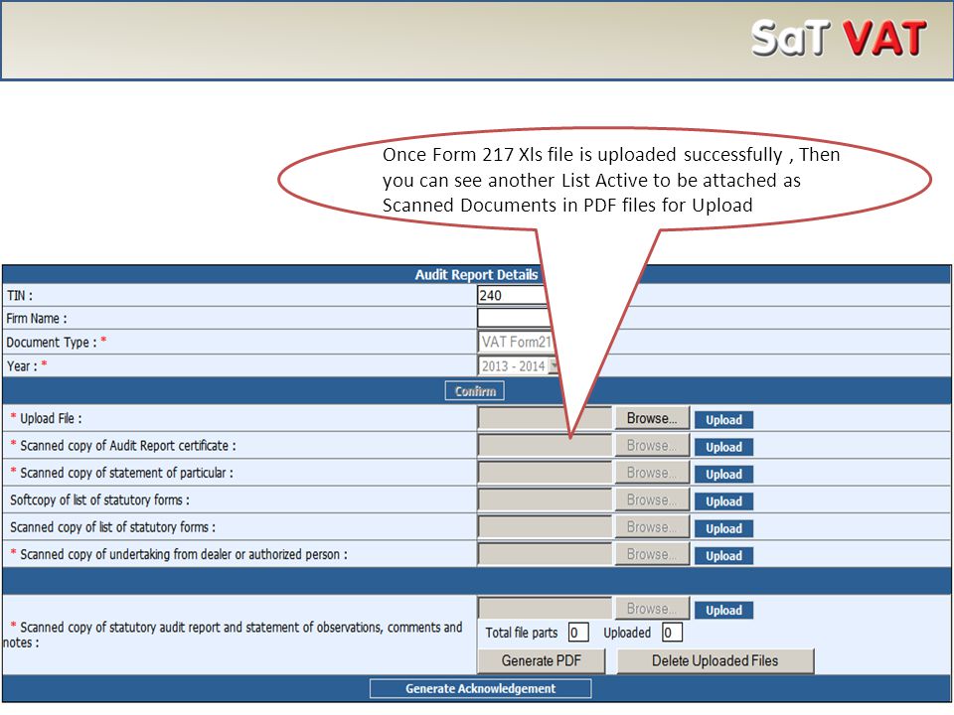Browse for the Upload File row
The width and height of the screenshot is (954, 715).
(652, 418)
